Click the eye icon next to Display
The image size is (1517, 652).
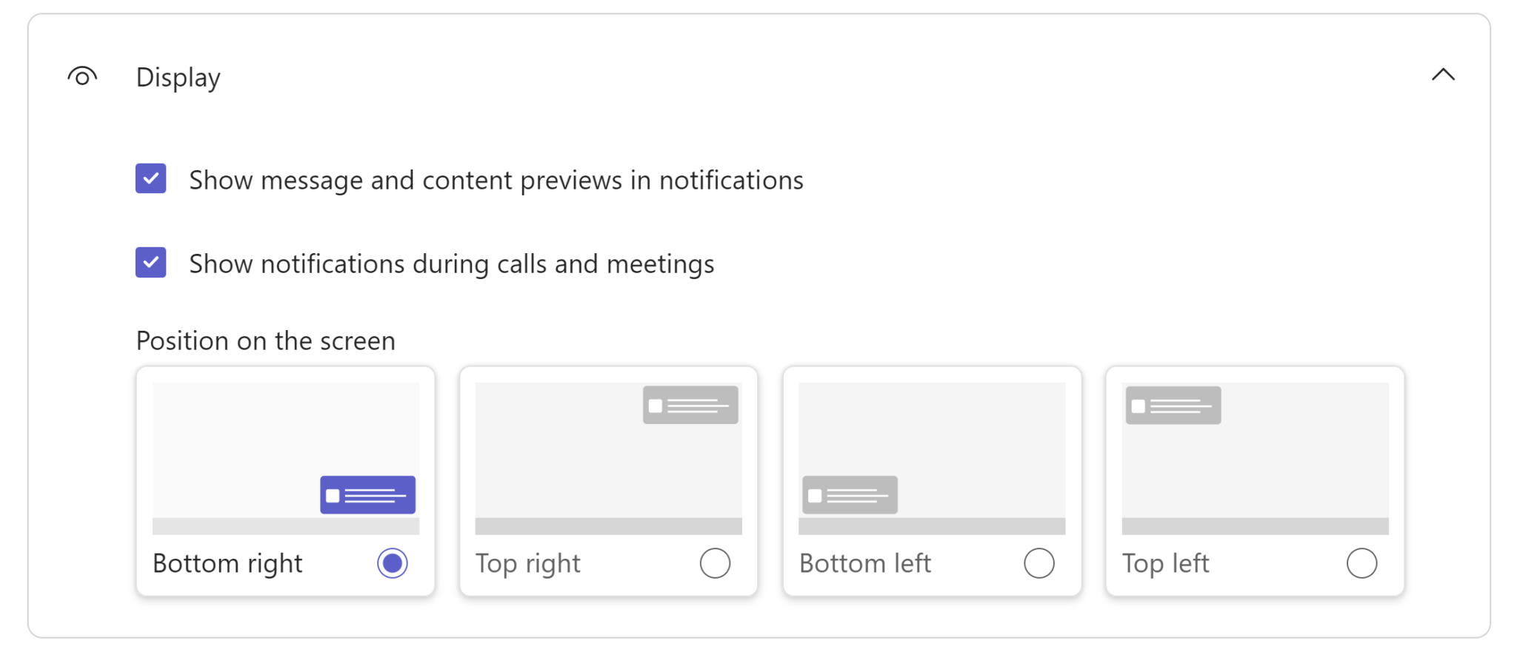(81, 76)
